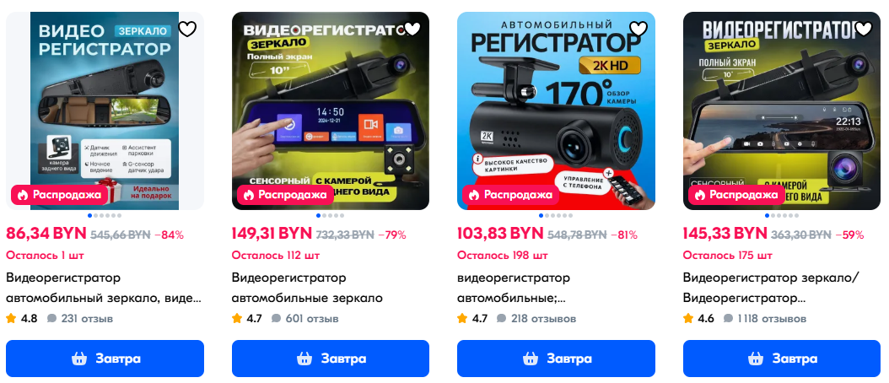This screenshot has width=889, height=383.
Task: Open 231 отзыв reviews link
Action: (x=80, y=318)
